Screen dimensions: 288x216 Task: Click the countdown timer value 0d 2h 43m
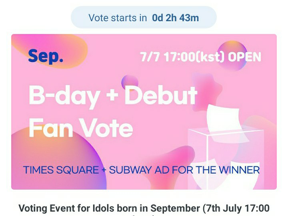[x=176, y=18]
